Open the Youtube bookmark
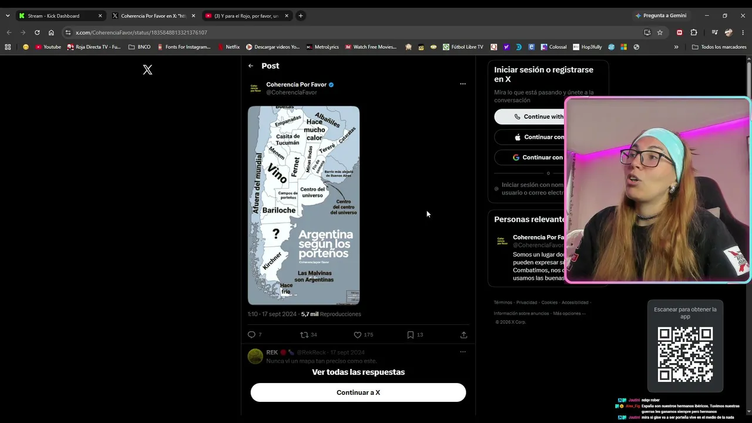This screenshot has height=423, width=752. pos(48,47)
